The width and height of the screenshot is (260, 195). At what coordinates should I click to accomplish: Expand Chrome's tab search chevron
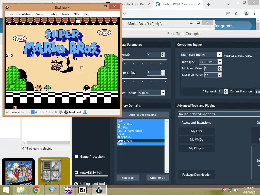228,5
